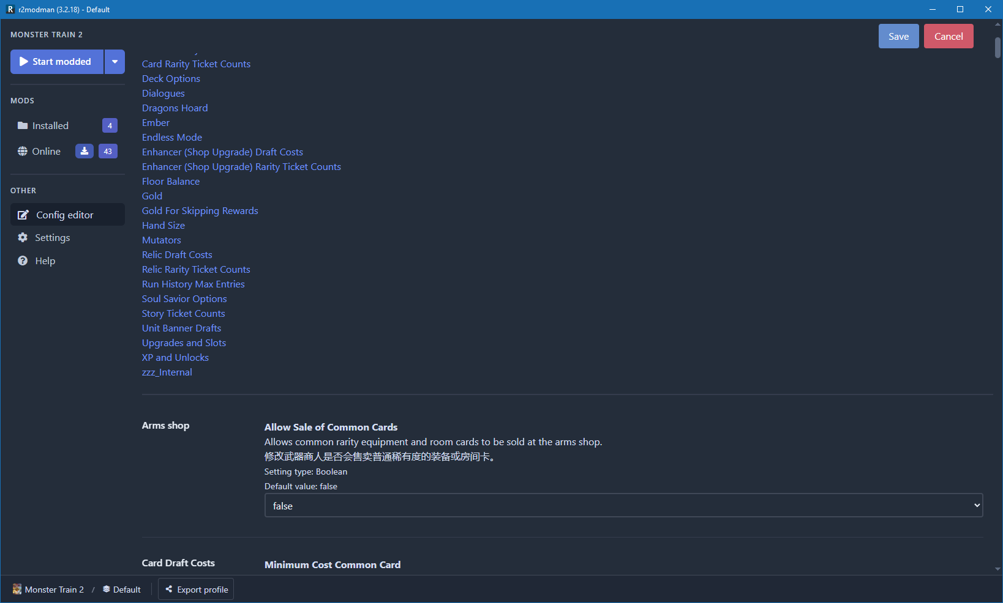Image resolution: width=1003 pixels, height=603 pixels.
Task: Click the Installed count badge showing 4
Action: pyautogui.click(x=110, y=125)
